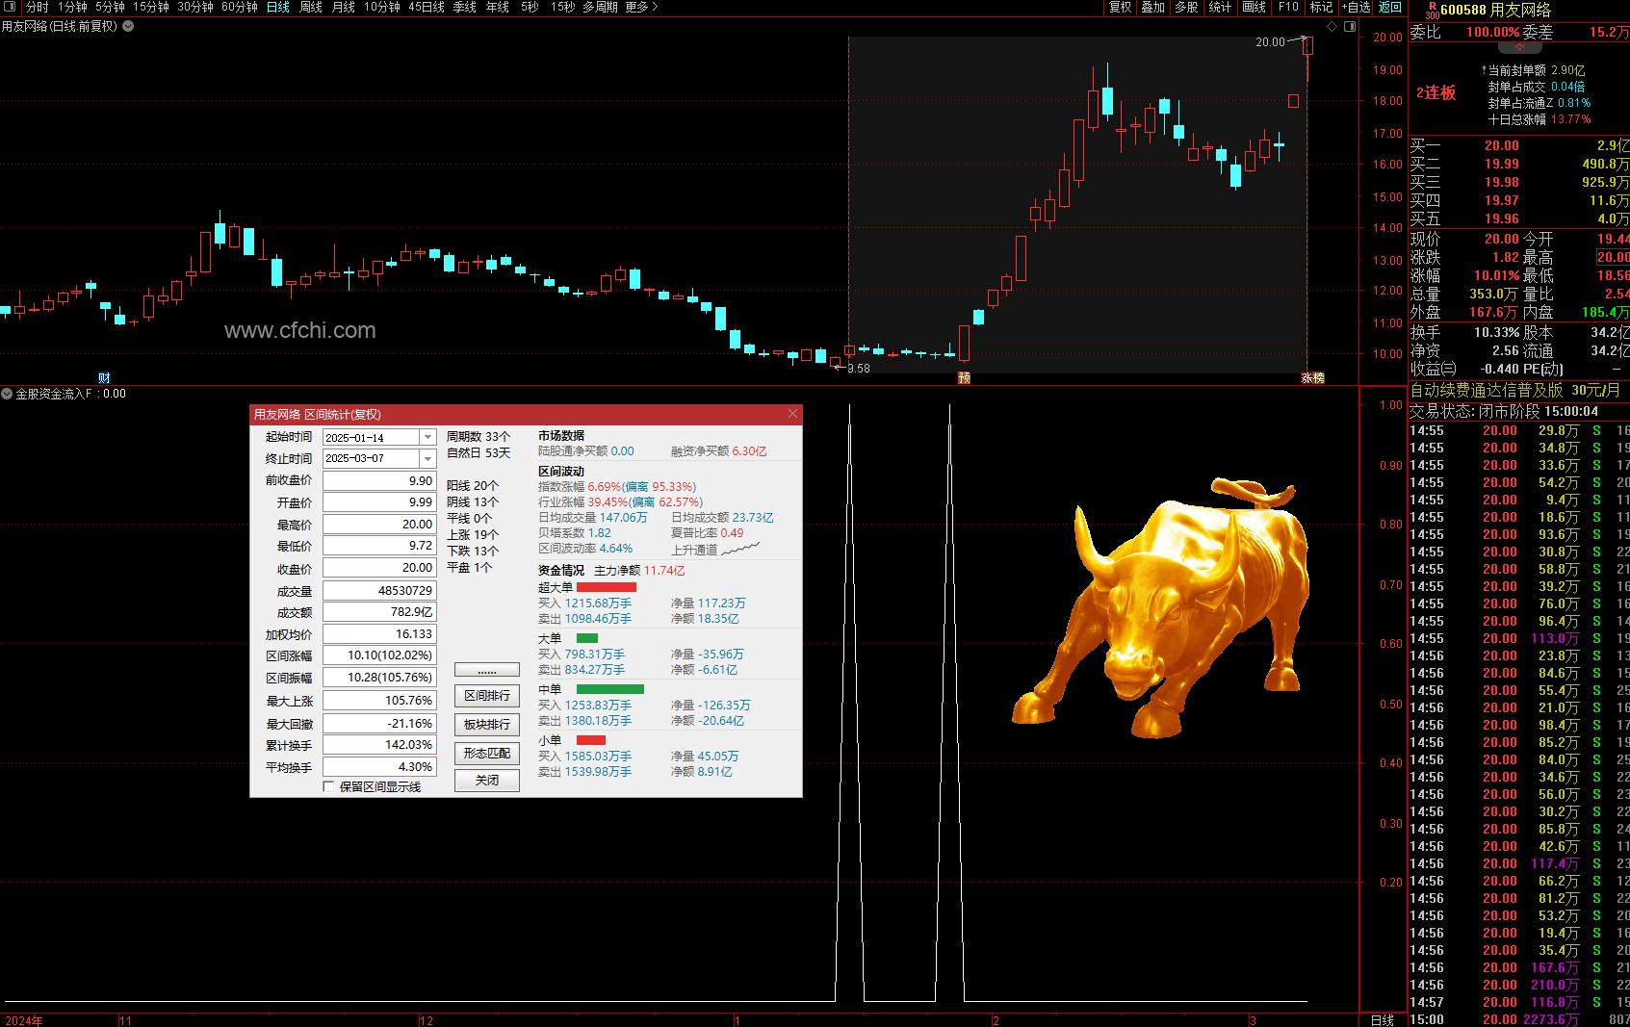
Task: Switch to 1分钟 period
Action: click(72, 7)
